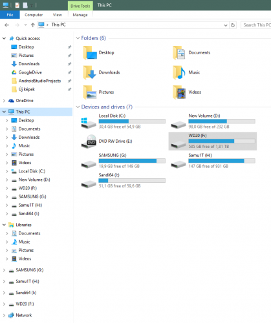
Task: Click the Properties icon in title bar
Action: [x=17, y=5]
